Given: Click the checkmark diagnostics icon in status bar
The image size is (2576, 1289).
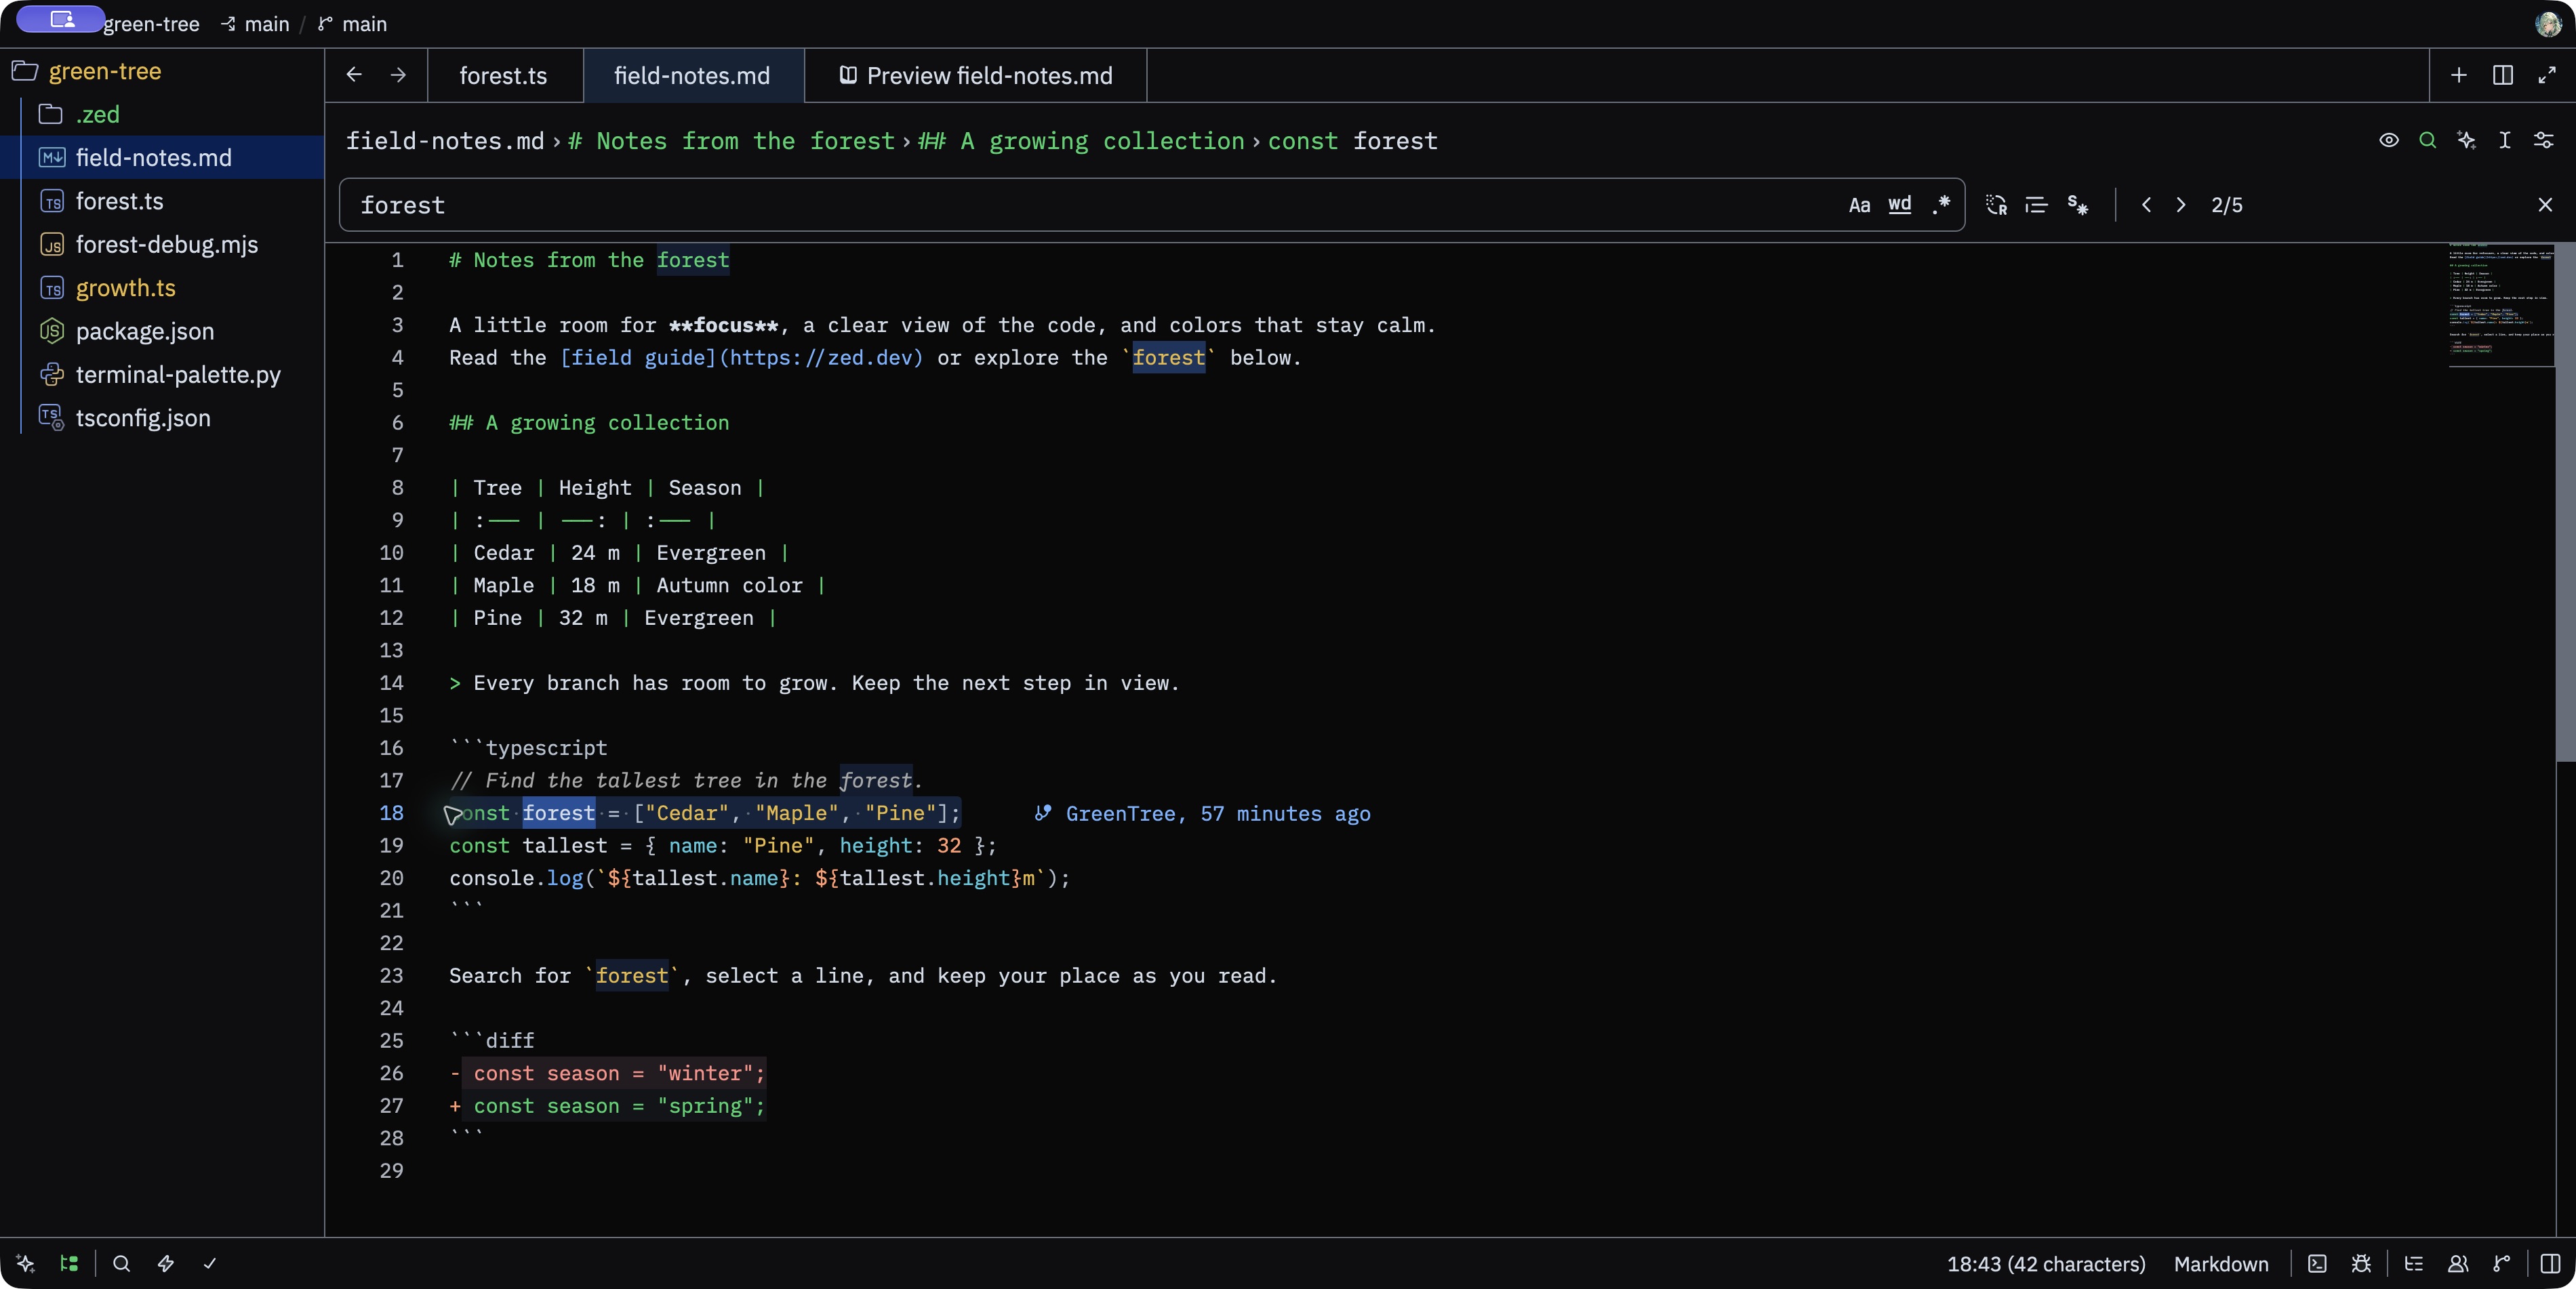Looking at the screenshot, I should pyautogui.click(x=210, y=1264).
